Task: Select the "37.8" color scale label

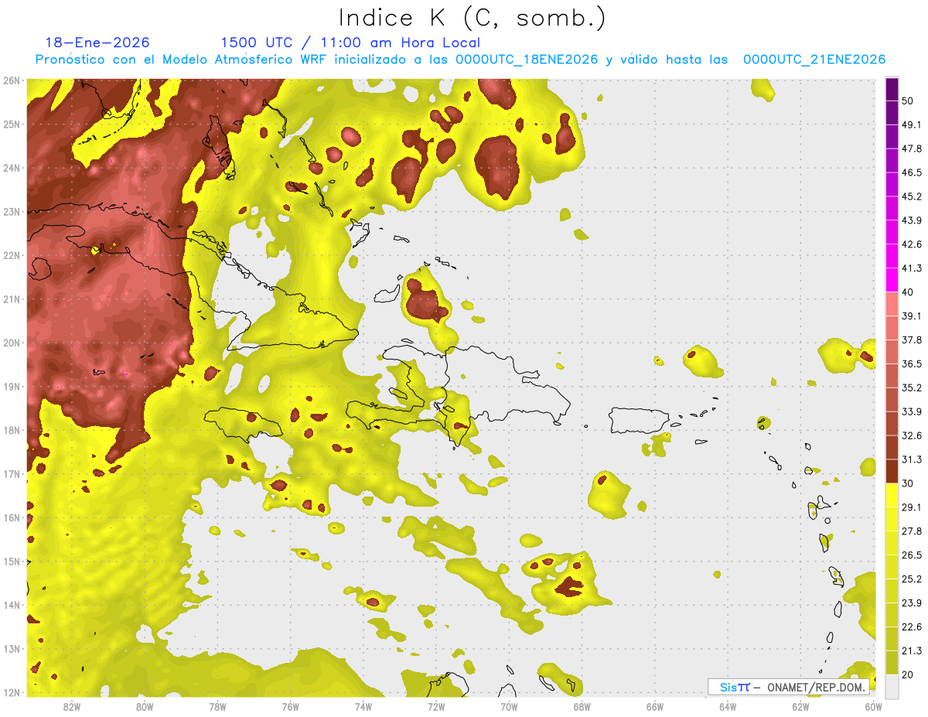Action: tap(912, 340)
